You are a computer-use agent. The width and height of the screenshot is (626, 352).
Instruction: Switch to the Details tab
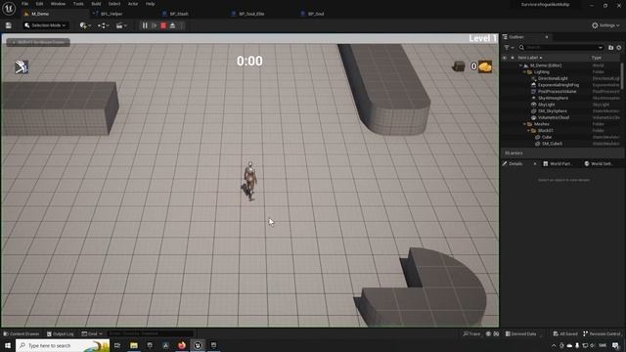tap(515, 164)
